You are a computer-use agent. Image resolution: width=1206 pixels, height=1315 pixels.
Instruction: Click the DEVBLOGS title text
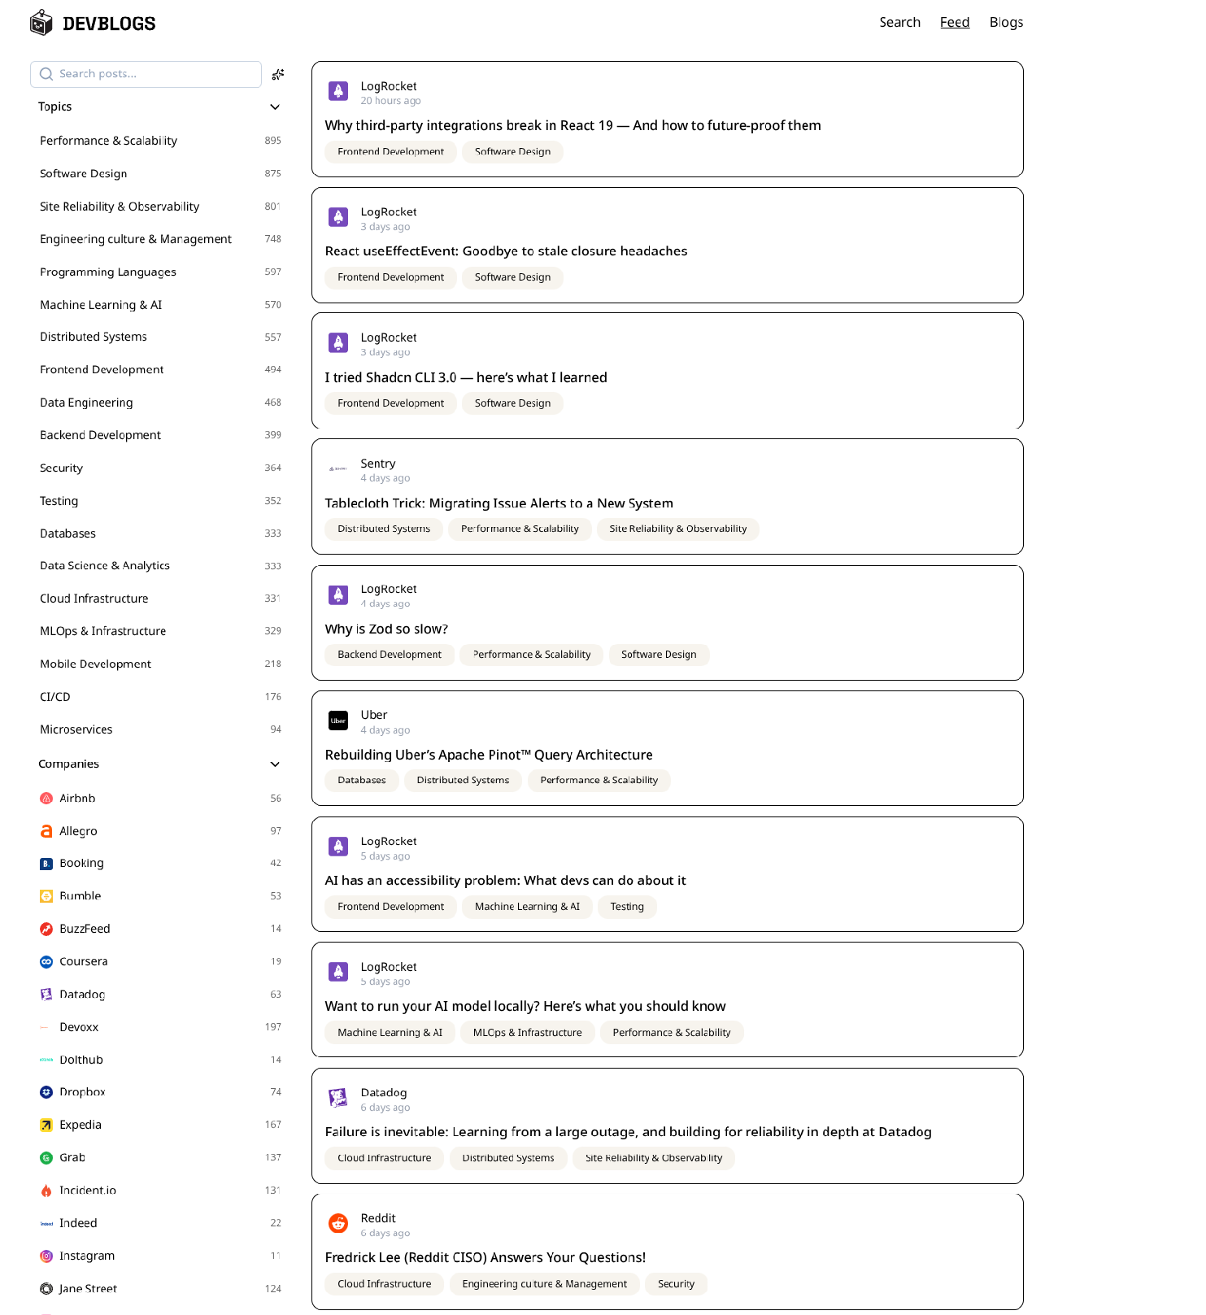(109, 24)
